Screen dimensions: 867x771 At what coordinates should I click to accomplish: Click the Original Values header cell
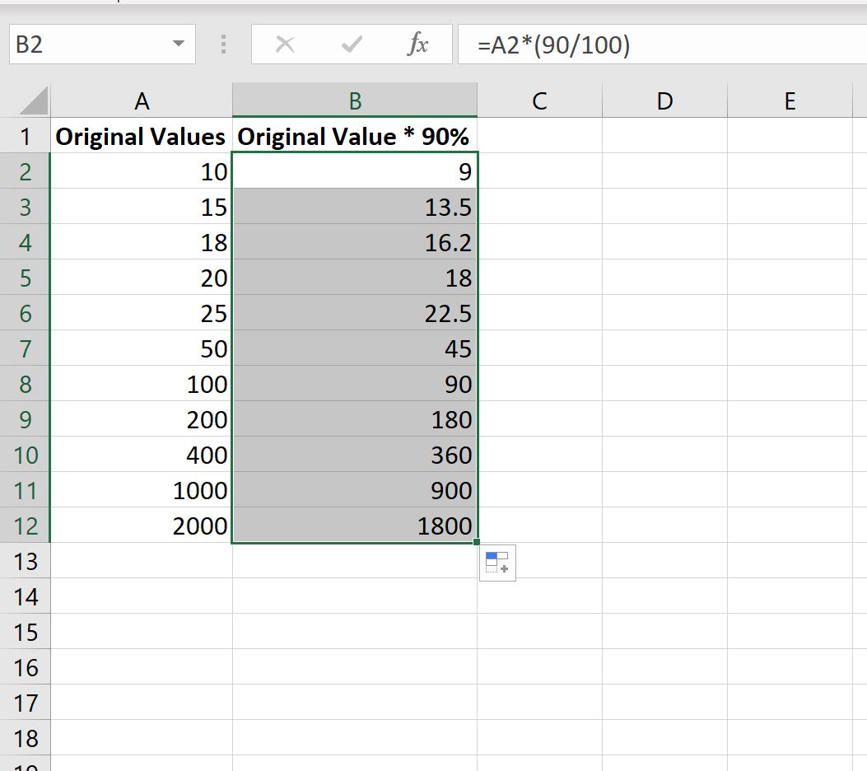click(x=141, y=137)
